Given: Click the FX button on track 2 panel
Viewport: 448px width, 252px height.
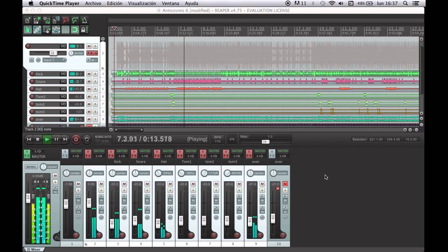Looking at the screenshot, I should [x=90, y=53].
